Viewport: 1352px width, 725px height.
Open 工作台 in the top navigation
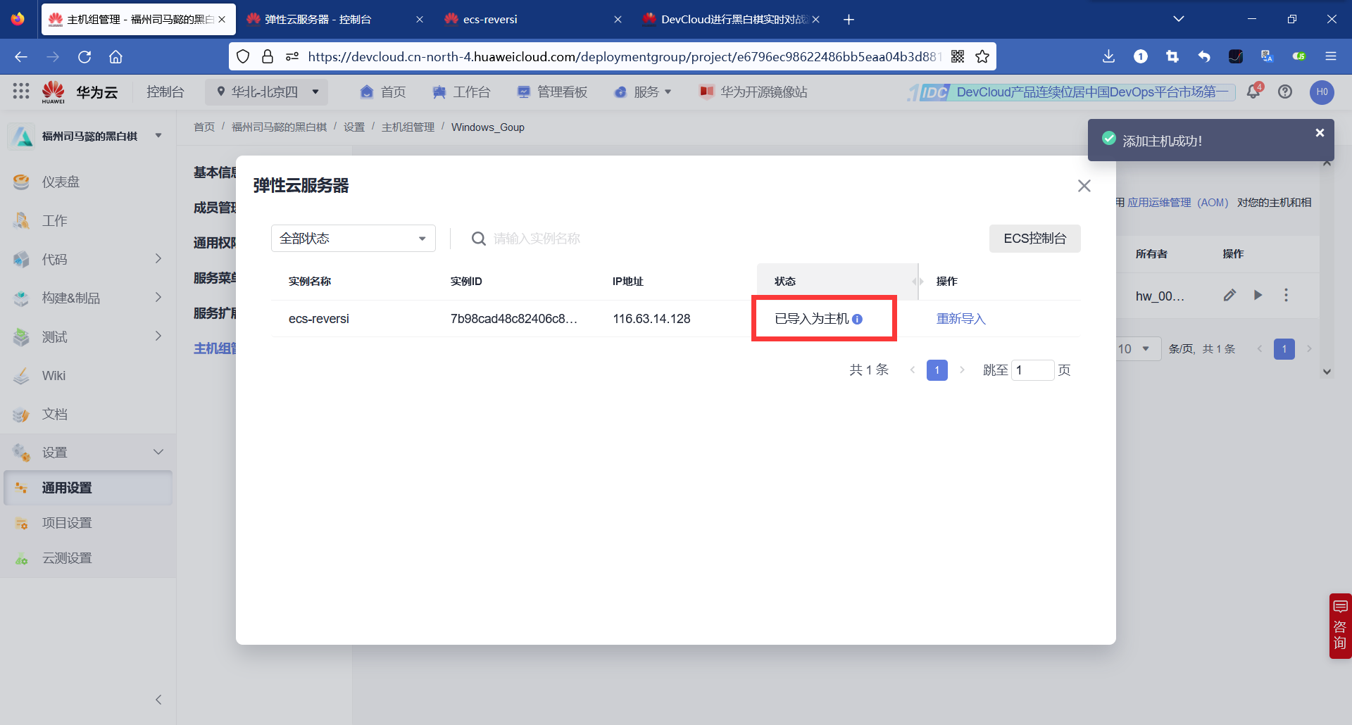click(461, 92)
